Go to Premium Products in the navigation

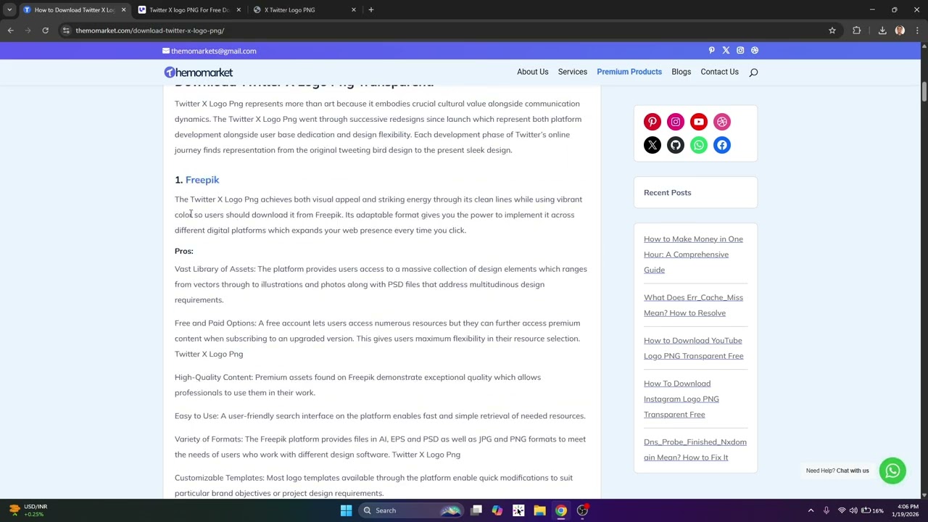pos(629,72)
